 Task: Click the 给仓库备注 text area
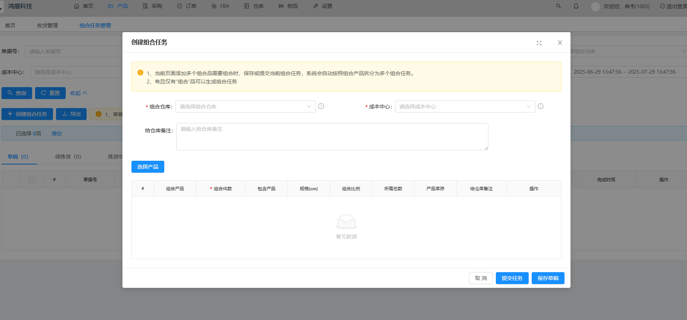(332, 136)
